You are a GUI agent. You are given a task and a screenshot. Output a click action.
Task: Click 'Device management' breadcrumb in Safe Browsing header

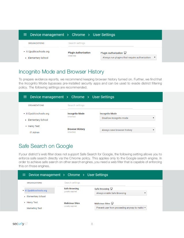click(x=44, y=175)
